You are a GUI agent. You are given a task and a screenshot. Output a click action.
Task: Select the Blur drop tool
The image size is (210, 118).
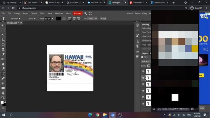(3, 64)
